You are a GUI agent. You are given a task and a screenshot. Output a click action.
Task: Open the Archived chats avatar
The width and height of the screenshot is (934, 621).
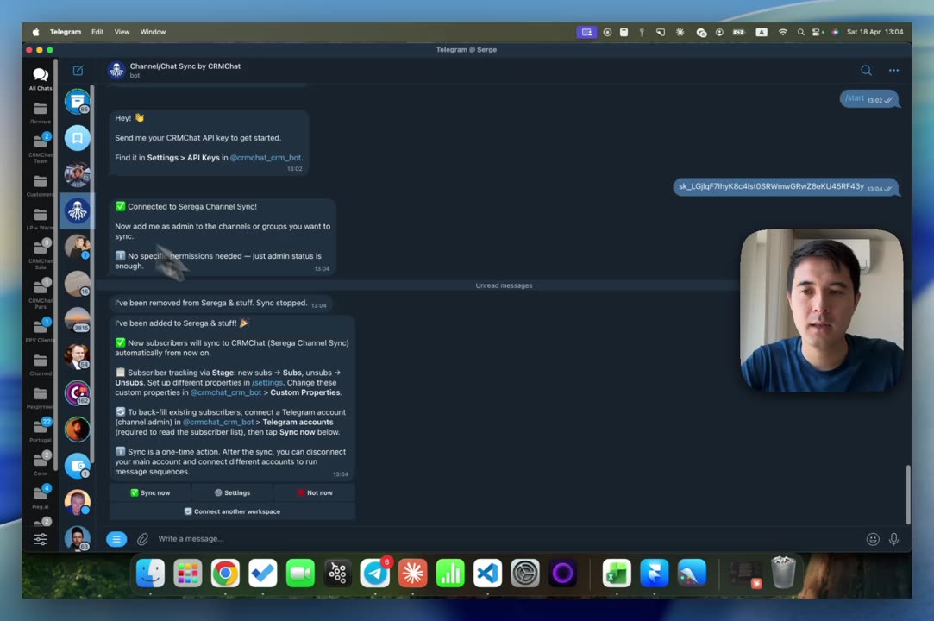pos(78,102)
